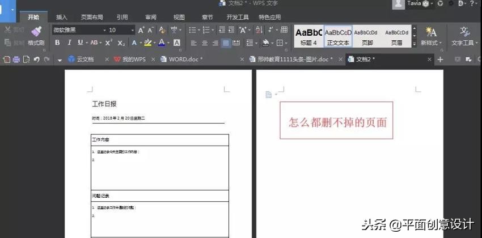Image resolution: width=482 pixels, height=238 pixels.
Task: Open the font name dropdown (微软雅黑)
Action: (104, 30)
